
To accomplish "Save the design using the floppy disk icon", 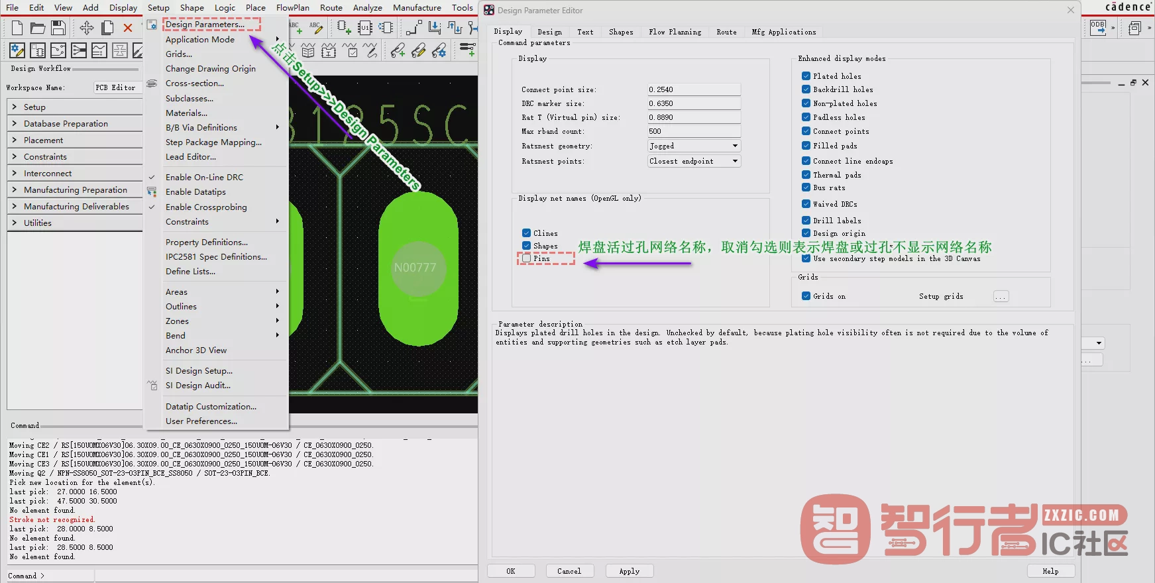I will 58,28.
